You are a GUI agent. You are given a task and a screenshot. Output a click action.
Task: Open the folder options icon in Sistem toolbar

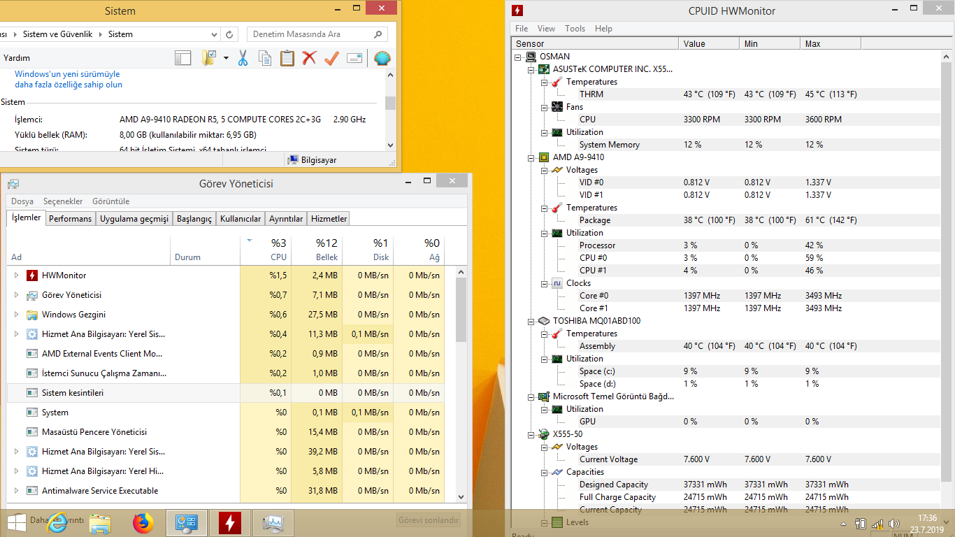point(208,58)
